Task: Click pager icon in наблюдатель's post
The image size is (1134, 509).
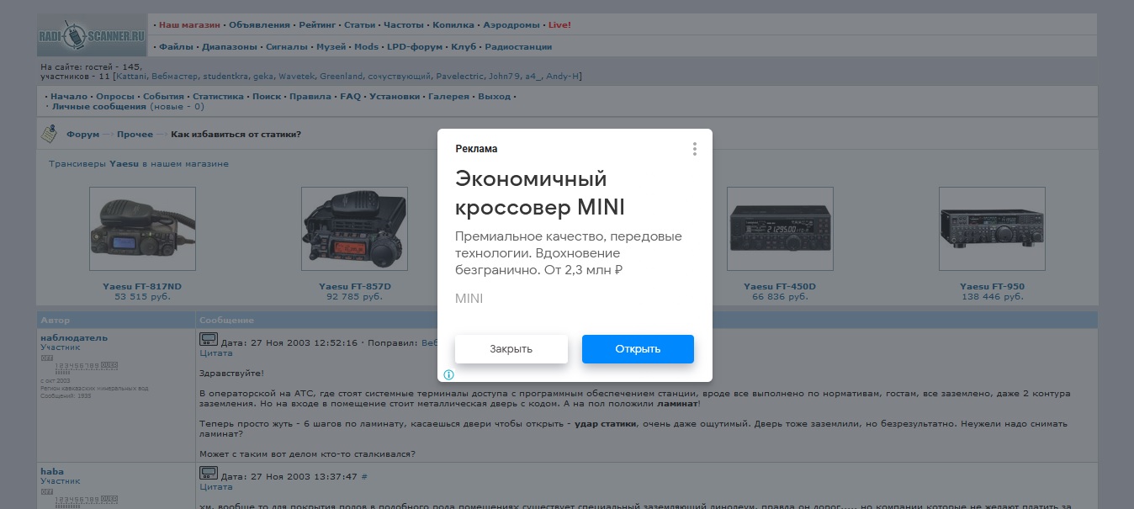Action: [208, 340]
